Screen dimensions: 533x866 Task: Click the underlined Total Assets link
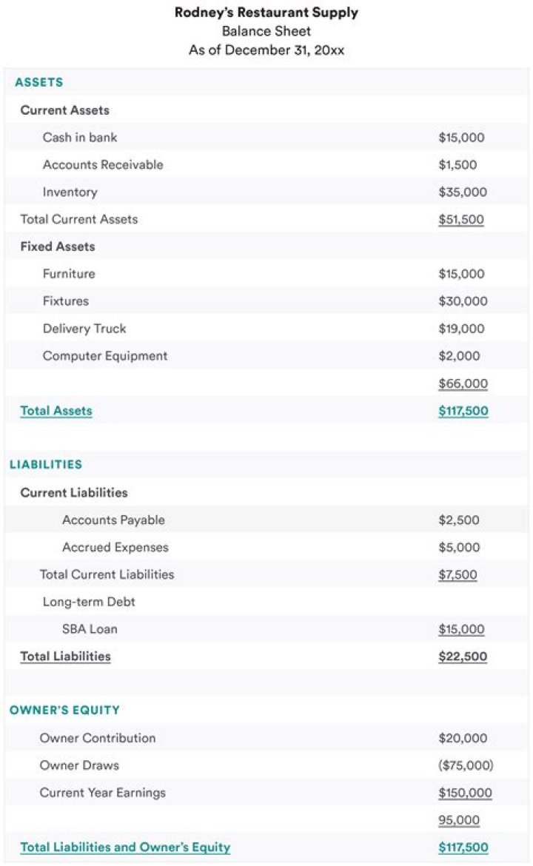tap(56, 411)
